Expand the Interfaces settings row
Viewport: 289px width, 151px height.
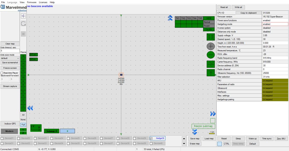(275, 92)
